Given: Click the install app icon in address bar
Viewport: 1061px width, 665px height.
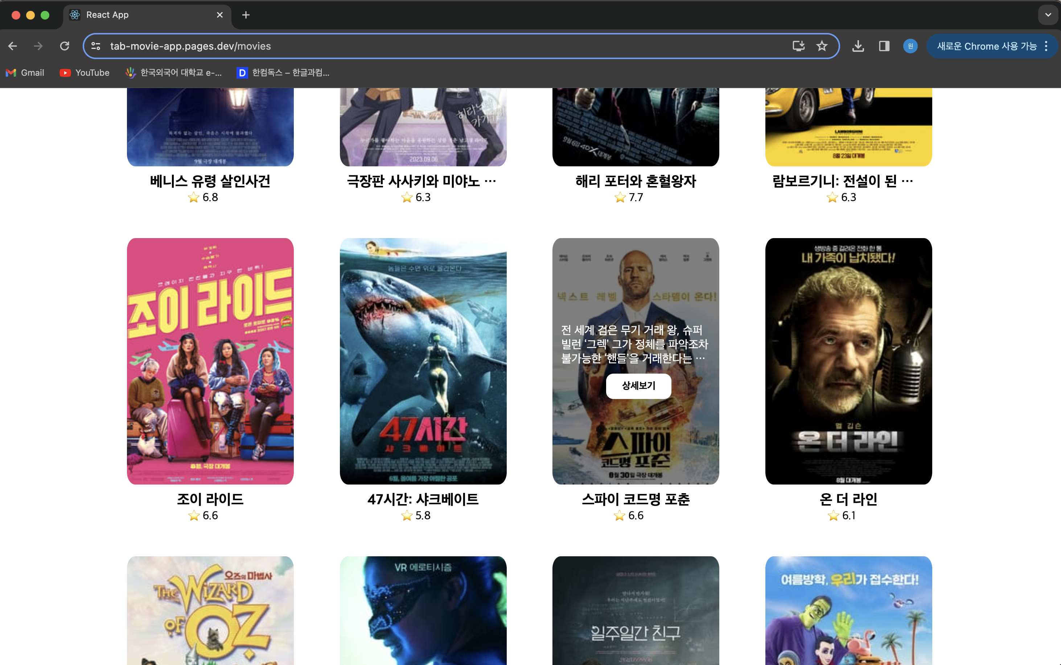Looking at the screenshot, I should (798, 46).
